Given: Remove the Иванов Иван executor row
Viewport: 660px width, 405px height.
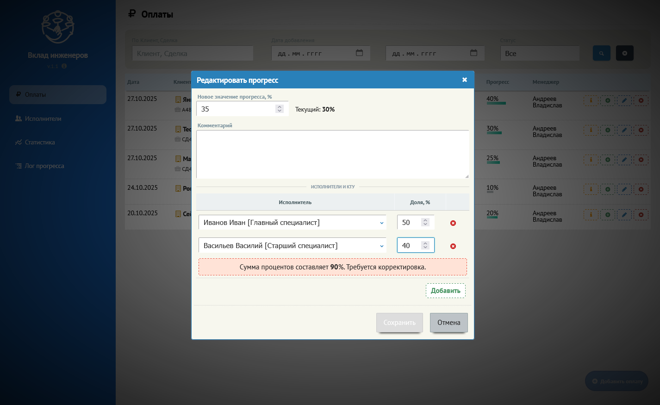Looking at the screenshot, I should [x=453, y=223].
